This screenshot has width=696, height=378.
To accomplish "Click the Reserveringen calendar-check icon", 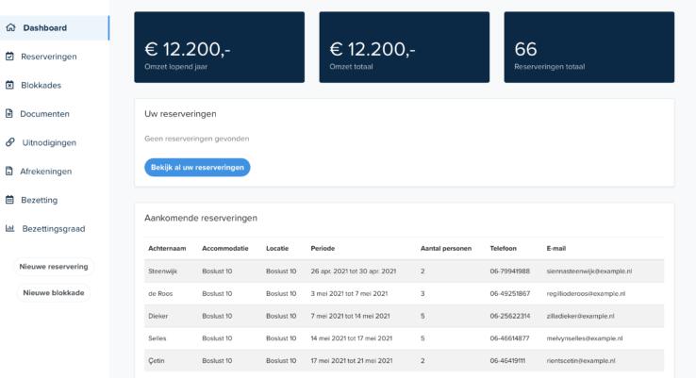I will 9,57.
